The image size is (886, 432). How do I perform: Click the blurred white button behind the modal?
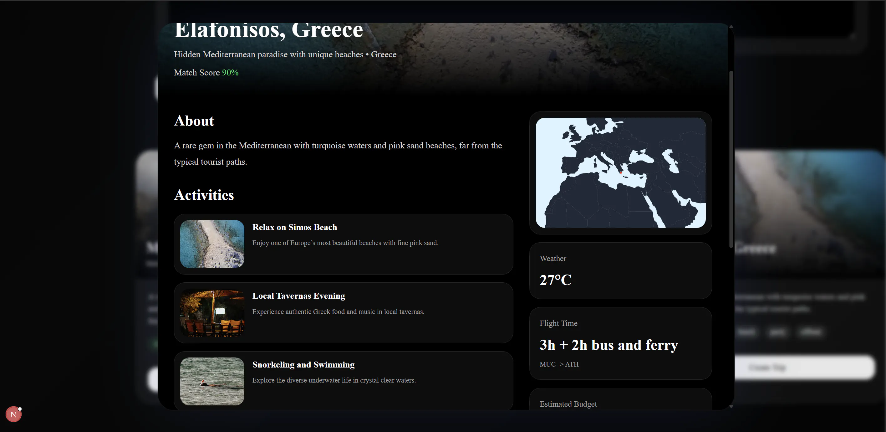805,368
